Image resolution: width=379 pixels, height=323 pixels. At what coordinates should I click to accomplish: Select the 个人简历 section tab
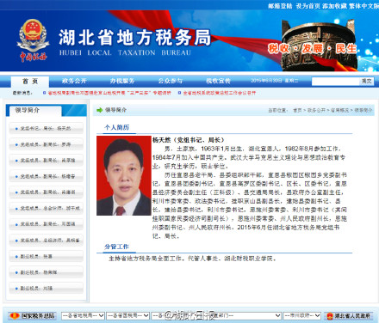[116, 127]
